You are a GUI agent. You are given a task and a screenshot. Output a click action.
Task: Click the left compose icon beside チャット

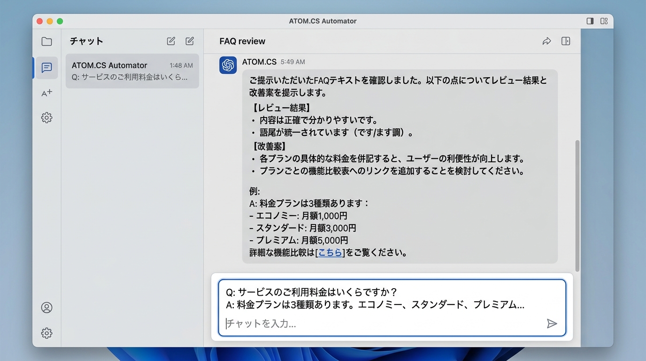[171, 41]
